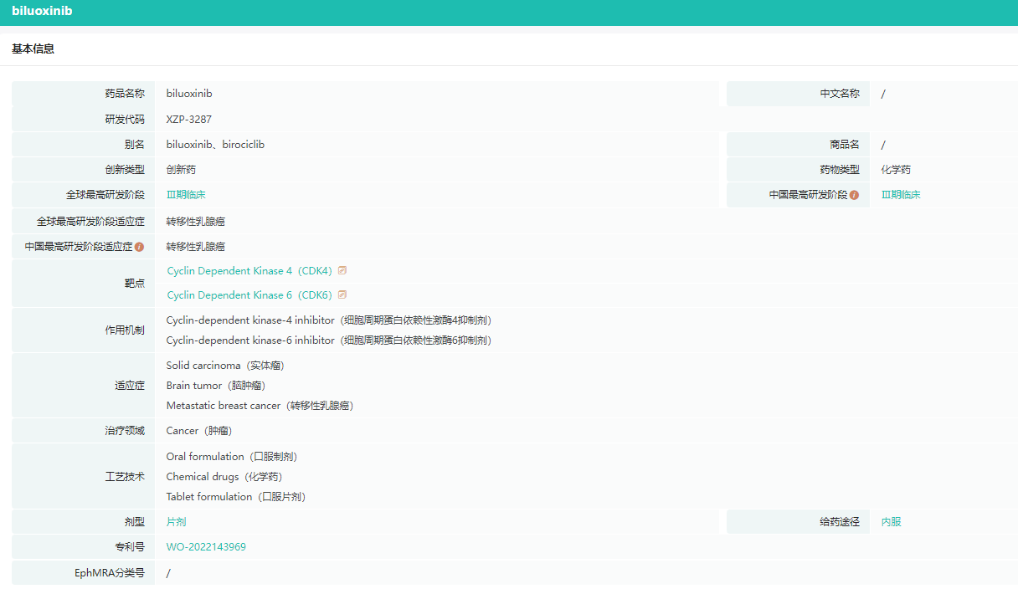Open patent WO-2022143969 link
The height and width of the screenshot is (594, 1018).
[x=206, y=547]
